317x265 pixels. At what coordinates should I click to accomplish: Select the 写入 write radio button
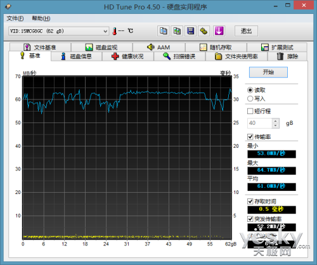pos(250,98)
